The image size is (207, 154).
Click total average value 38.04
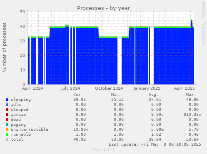155,139
